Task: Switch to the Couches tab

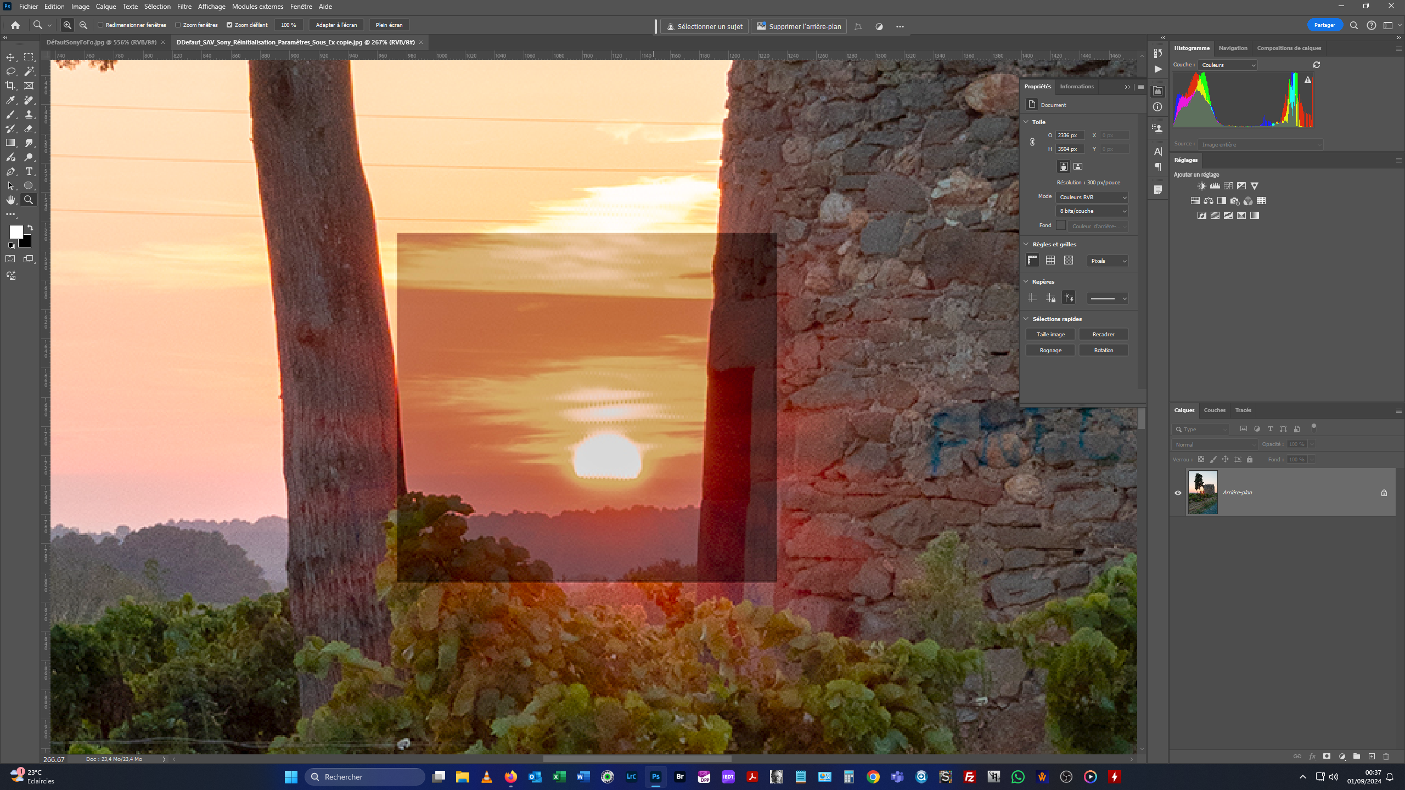Action: pos(1214,410)
